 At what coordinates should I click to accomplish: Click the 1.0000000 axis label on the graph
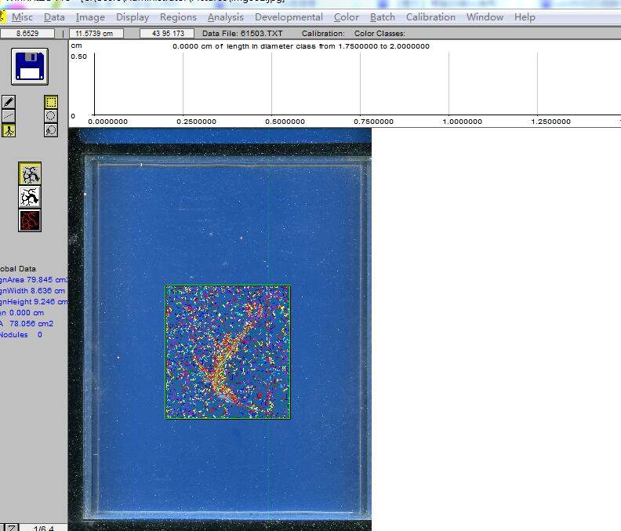(x=462, y=122)
